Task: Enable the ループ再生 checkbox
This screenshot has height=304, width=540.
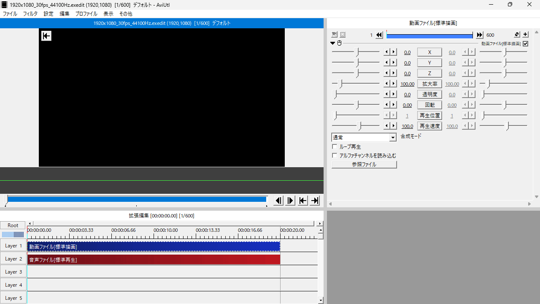Action: (x=335, y=147)
